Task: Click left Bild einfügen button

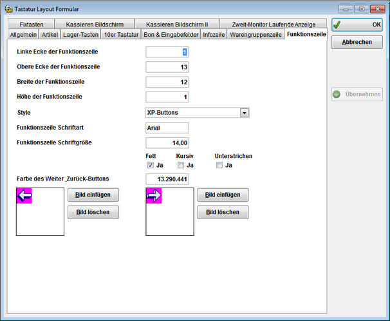Action: (93, 195)
